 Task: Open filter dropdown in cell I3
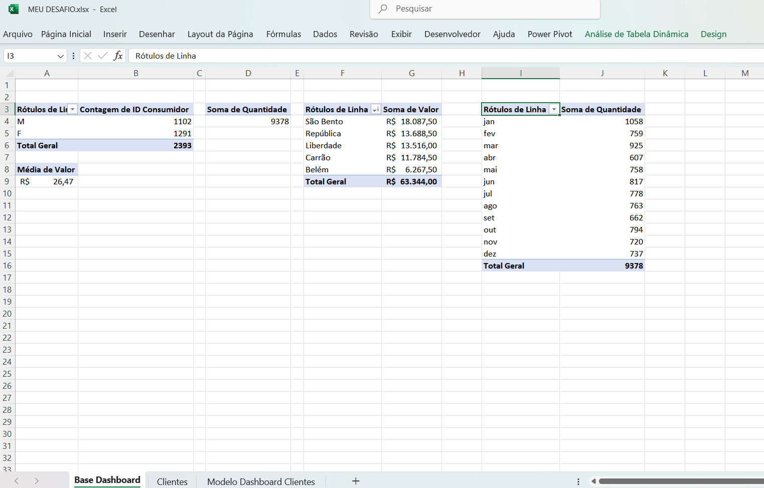(554, 109)
